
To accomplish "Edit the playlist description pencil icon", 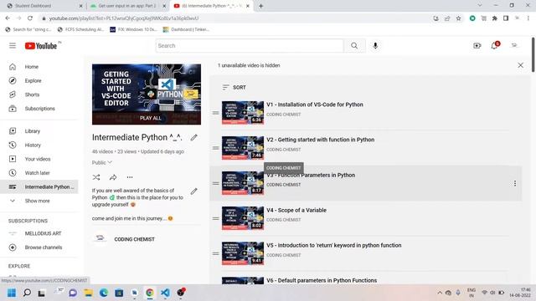I will (x=193, y=191).
